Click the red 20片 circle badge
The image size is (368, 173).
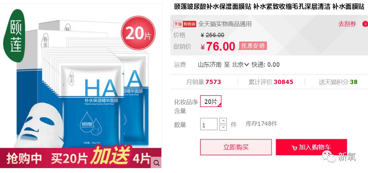[x=138, y=33]
